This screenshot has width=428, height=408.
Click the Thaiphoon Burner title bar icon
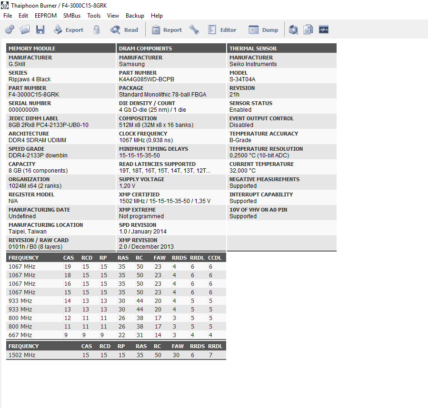[5, 5]
